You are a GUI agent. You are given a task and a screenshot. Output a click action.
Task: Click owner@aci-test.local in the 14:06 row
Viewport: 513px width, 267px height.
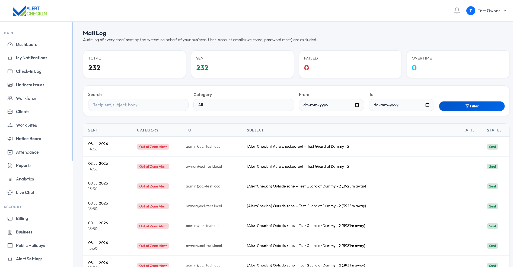pyautogui.click(x=204, y=166)
